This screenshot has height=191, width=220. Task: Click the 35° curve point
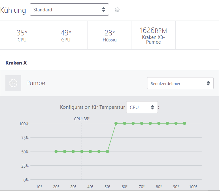point(82,151)
